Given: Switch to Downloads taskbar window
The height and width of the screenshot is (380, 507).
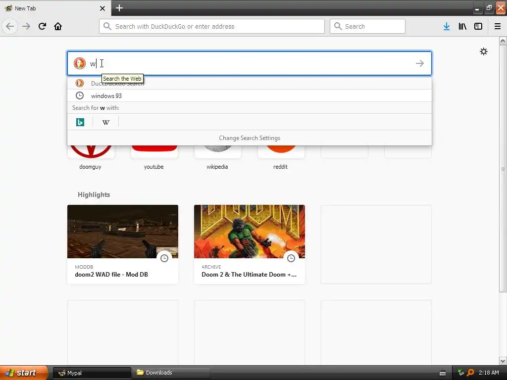Looking at the screenshot, I should click(x=171, y=373).
